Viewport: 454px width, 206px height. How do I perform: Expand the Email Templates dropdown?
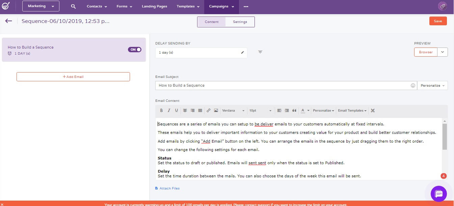352,110
